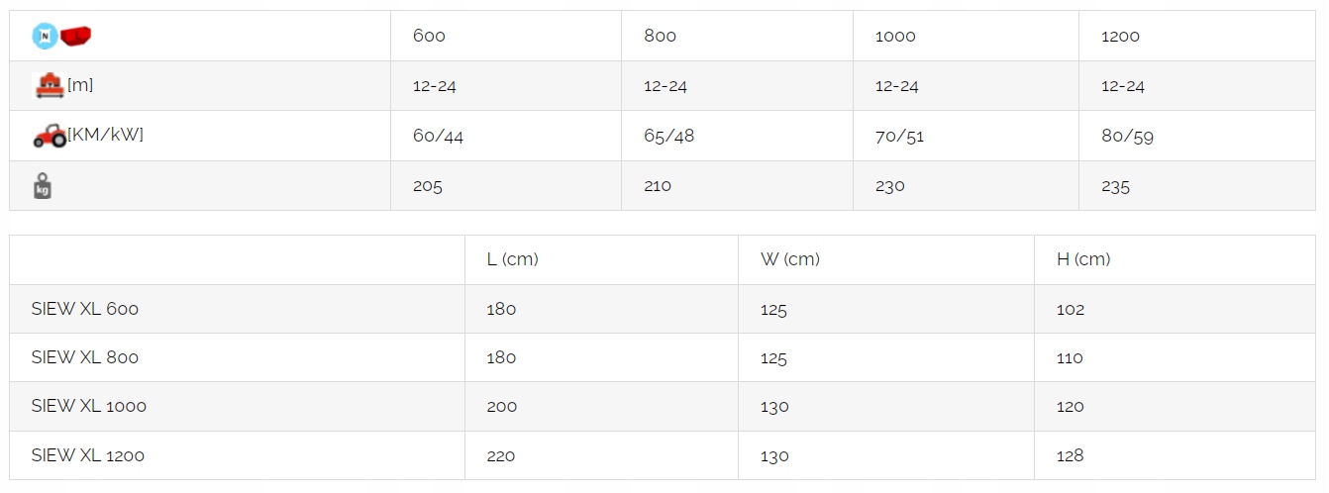Select the 70/51 power value cell
Screen dimensions: 1329x493
coord(899,137)
